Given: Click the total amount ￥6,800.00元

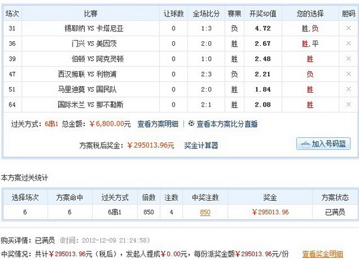Looking at the screenshot, I should click(x=110, y=124).
